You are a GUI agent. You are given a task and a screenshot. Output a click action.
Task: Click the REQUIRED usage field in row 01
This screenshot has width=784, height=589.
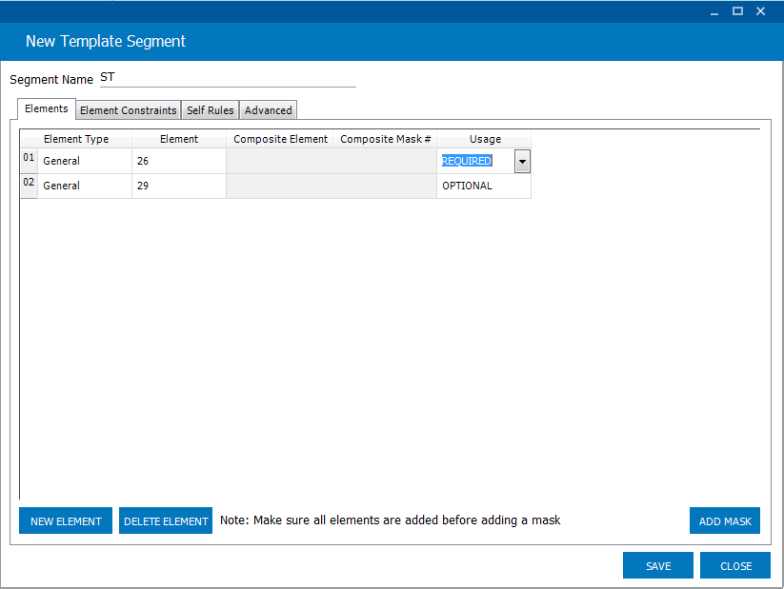click(476, 161)
